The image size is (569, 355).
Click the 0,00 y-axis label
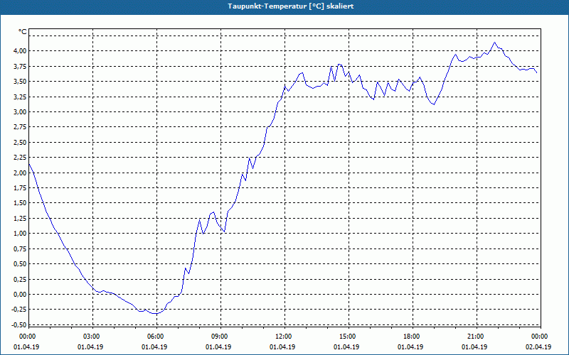tap(20, 295)
